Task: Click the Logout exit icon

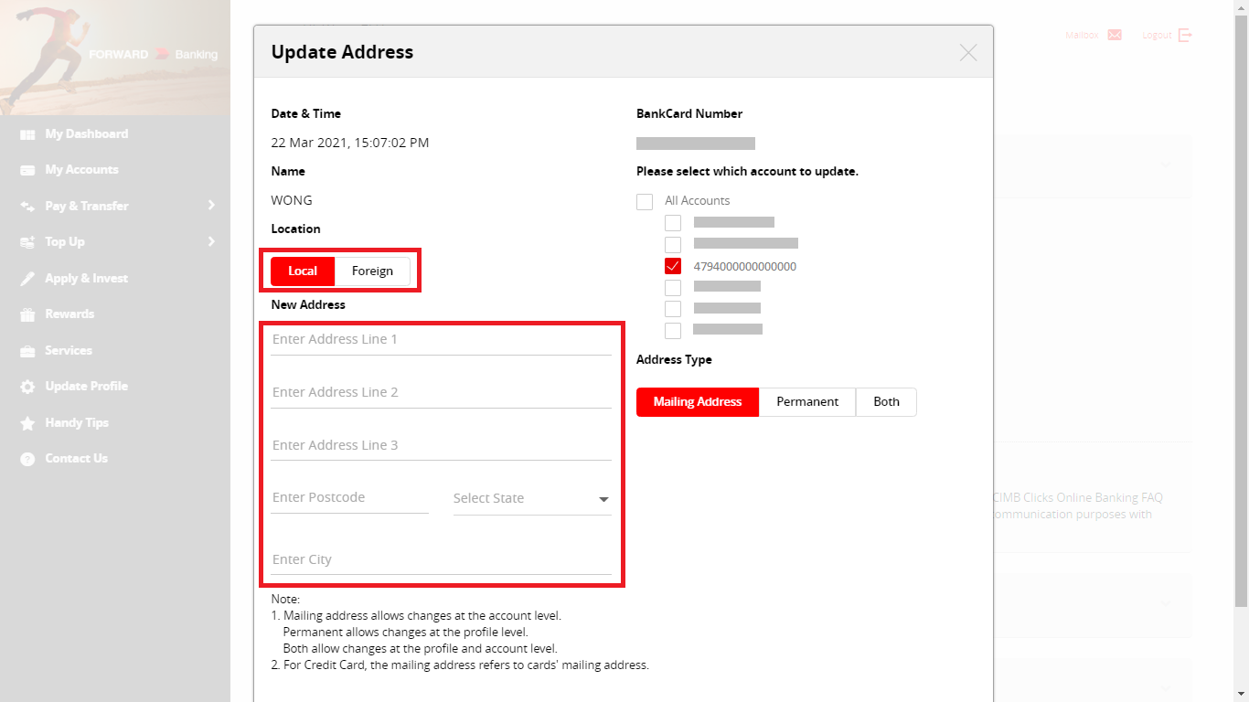Action: (x=1185, y=35)
